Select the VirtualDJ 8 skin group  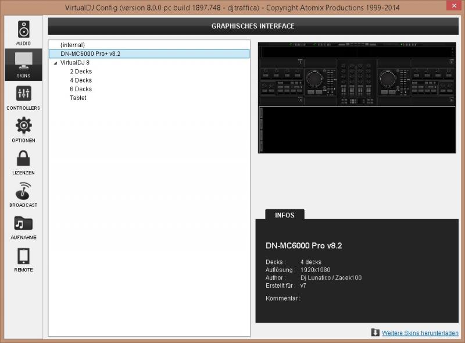(x=75, y=63)
